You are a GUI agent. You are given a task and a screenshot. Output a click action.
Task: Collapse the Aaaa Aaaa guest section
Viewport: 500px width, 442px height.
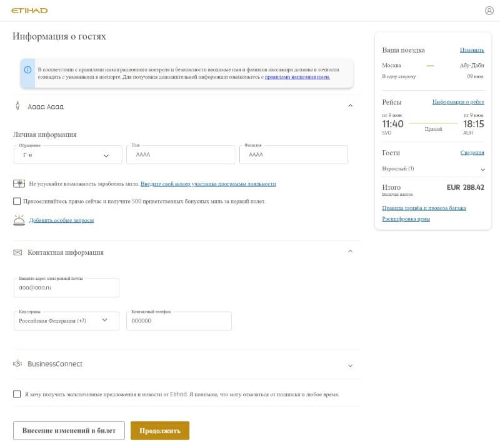click(350, 106)
